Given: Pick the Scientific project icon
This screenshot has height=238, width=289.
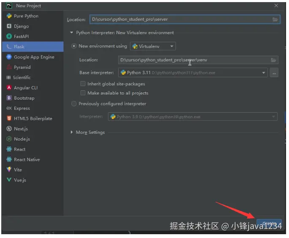Looking at the screenshot, I should pos(8,77).
